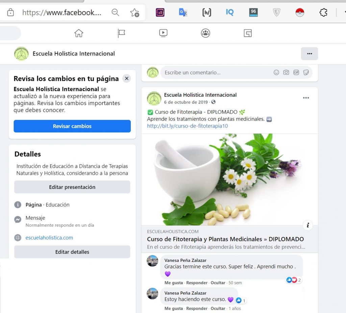This screenshot has width=346, height=313.
Task: Open the Pokeball extension icon
Action: (300, 13)
